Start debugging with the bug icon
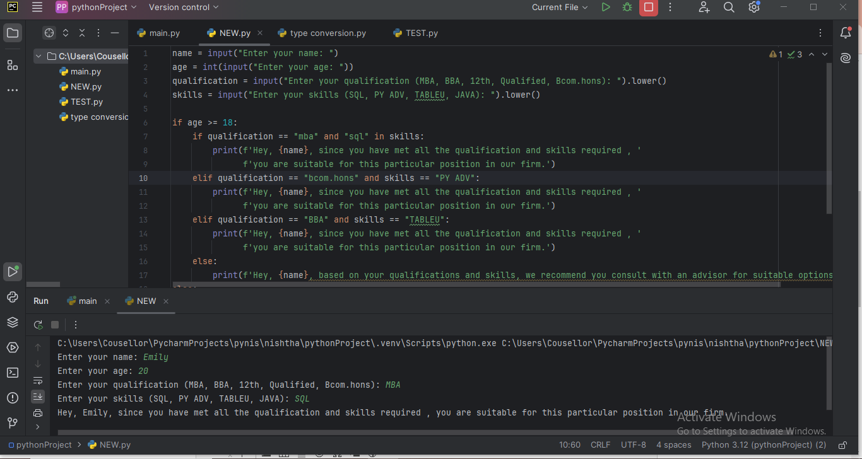Image resolution: width=862 pixels, height=459 pixels. click(x=627, y=8)
